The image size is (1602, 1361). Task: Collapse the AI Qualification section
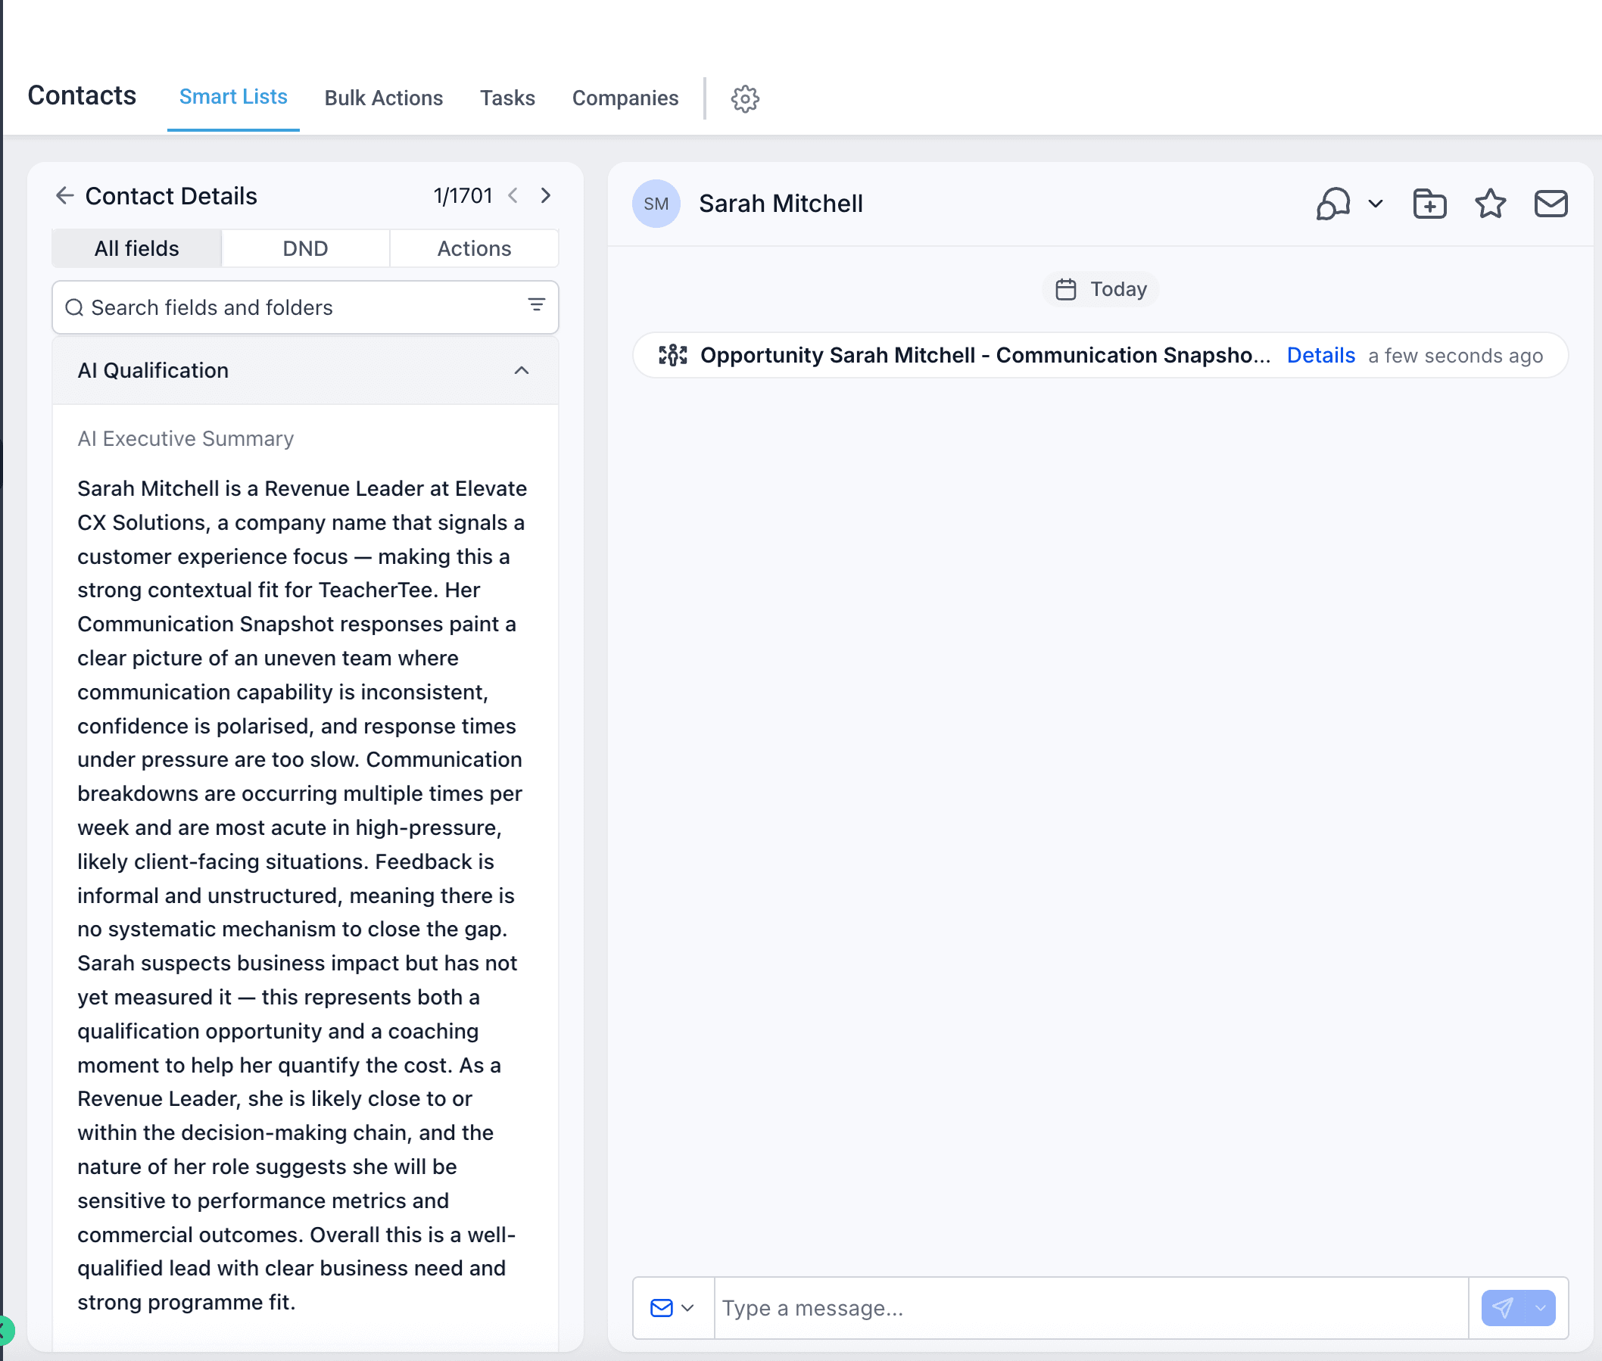522,370
